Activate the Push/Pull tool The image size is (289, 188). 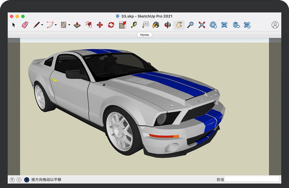pyautogui.click(x=77, y=25)
